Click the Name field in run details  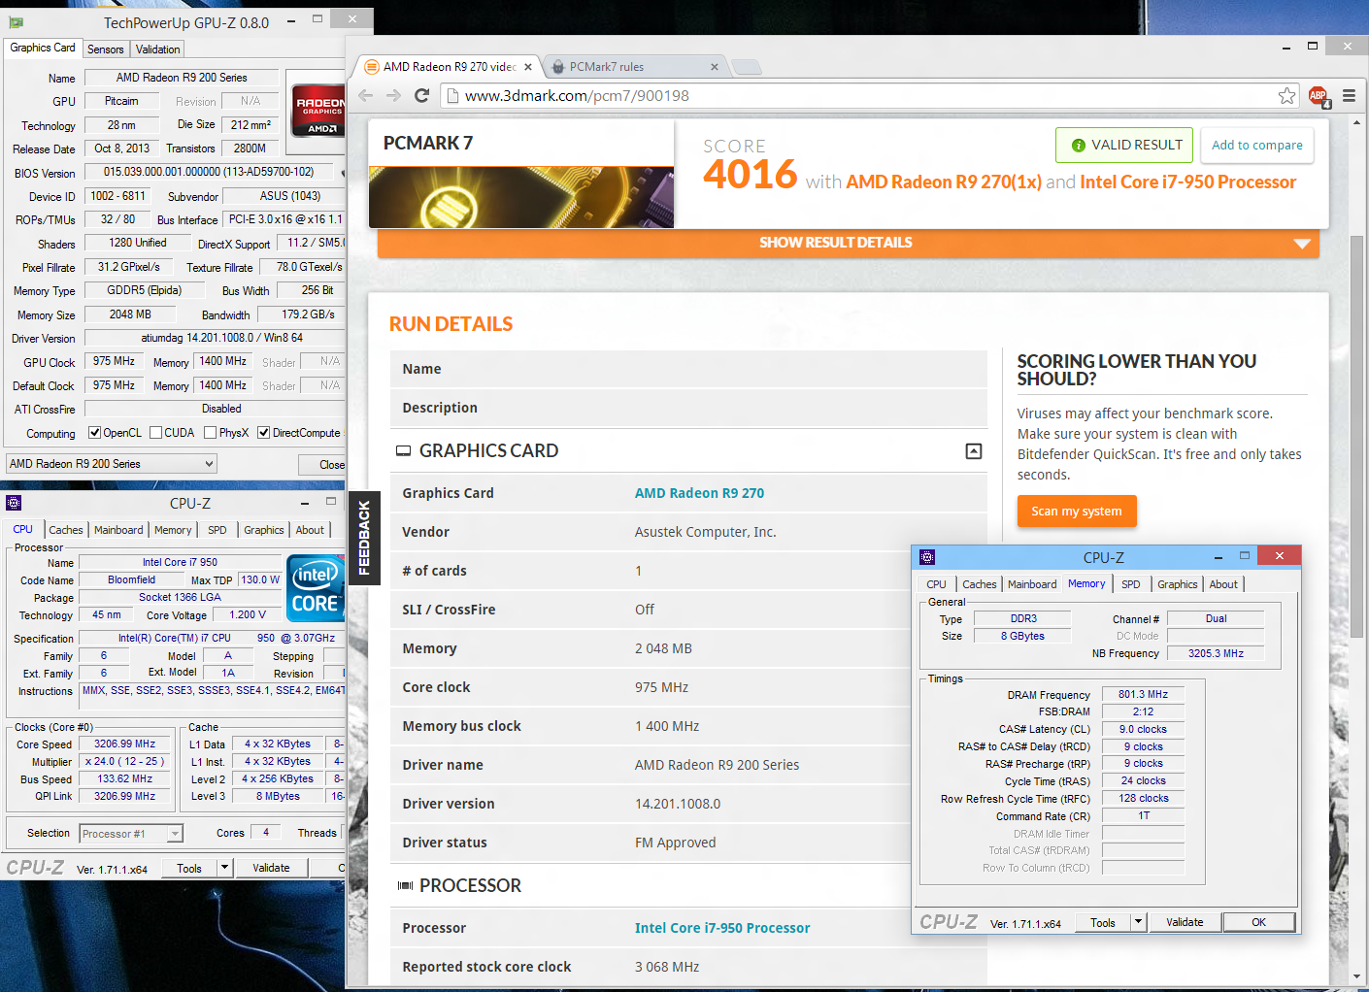688,369
